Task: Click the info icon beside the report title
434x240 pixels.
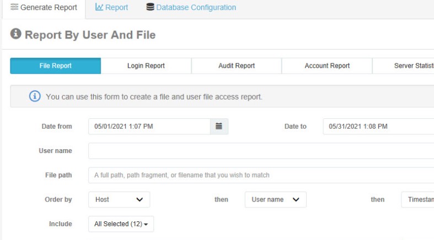Action: [15, 35]
